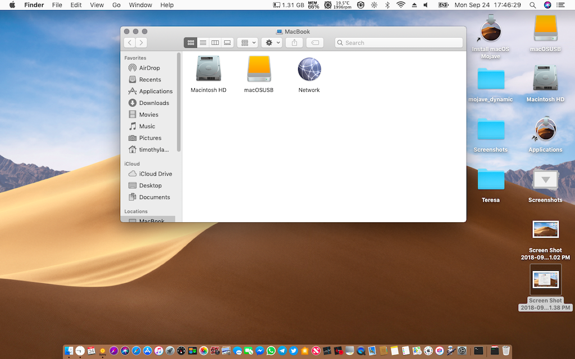
Task: Open the gear Action menu dropdown
Action: tap(272, 43)
